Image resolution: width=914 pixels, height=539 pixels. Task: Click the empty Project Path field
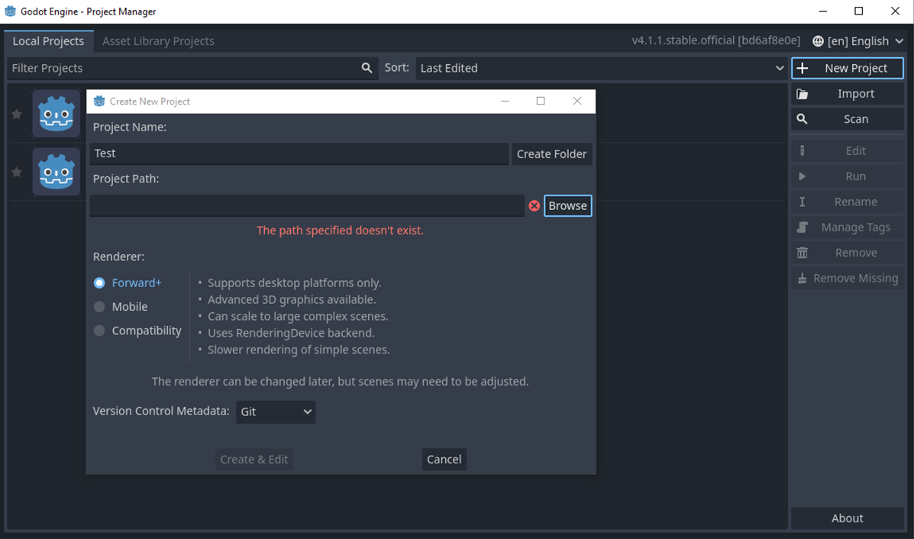tap(307, 205)
